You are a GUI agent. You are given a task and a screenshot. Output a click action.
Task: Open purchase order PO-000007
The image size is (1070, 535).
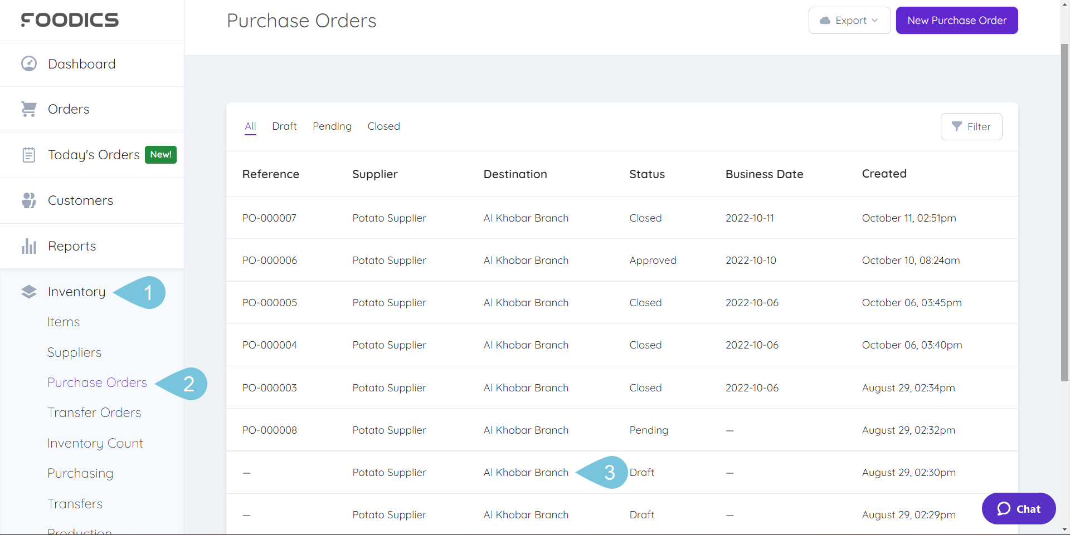click(x=269, y=218)
